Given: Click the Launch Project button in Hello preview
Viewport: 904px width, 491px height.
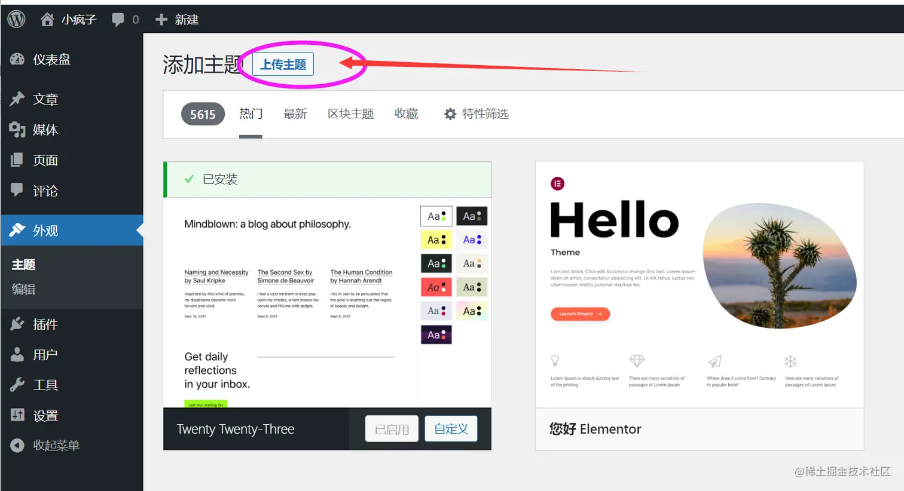Looking at the screenshot, I should pyautogui.click(x=580, y=314).
